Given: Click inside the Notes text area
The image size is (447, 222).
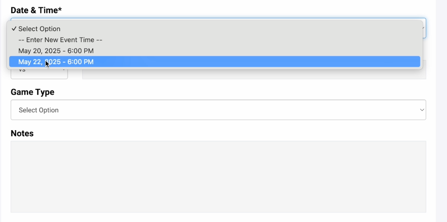Looking at the screenshot, I should (218, 176).
